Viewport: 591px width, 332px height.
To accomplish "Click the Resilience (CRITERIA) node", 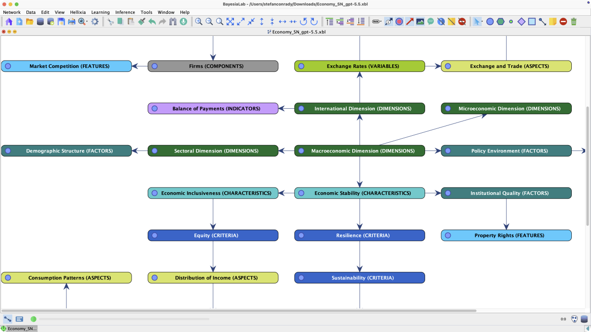I will coord(360,236).
